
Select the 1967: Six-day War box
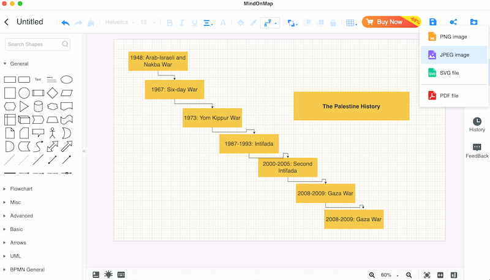pyautogui.click(x=175, y=89)
